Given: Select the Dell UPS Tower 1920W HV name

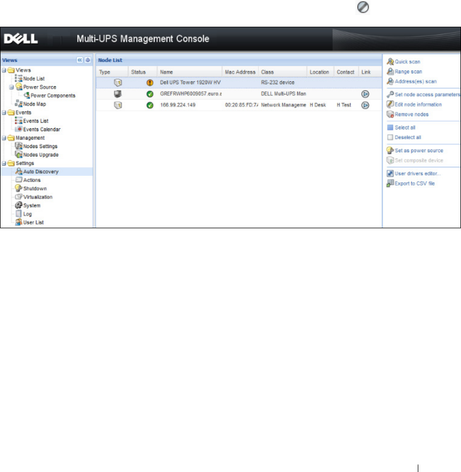Looking at the screenshot, I should click(190, 82).
